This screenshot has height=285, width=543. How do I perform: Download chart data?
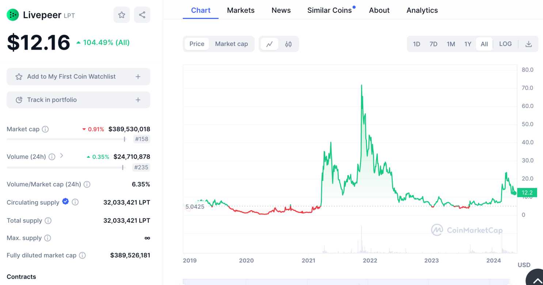[x=528, y=44]
